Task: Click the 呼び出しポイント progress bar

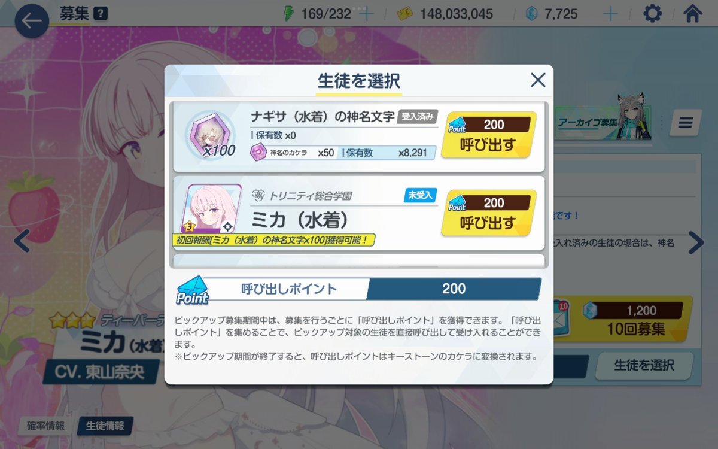Action: coord(359,289)
